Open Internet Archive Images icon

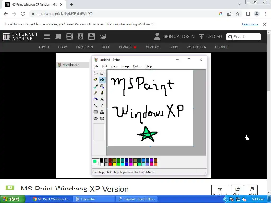103,36
